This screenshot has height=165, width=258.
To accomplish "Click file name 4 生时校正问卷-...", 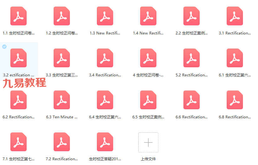I will 148,75.
